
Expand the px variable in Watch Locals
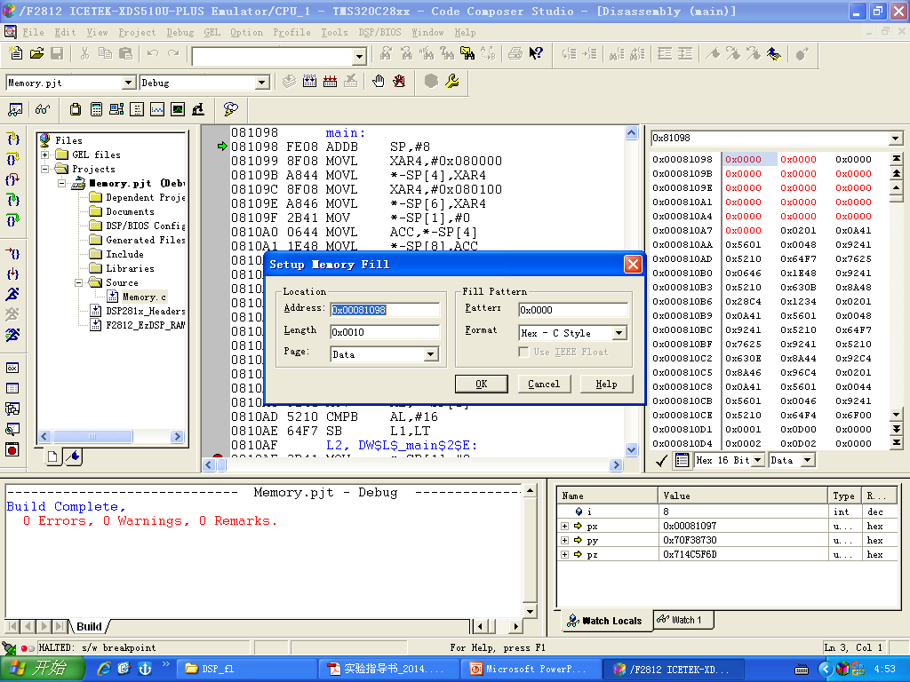tap(564, 526)
